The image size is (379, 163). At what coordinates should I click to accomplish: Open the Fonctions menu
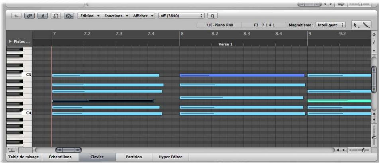click(x=116, y=16)
